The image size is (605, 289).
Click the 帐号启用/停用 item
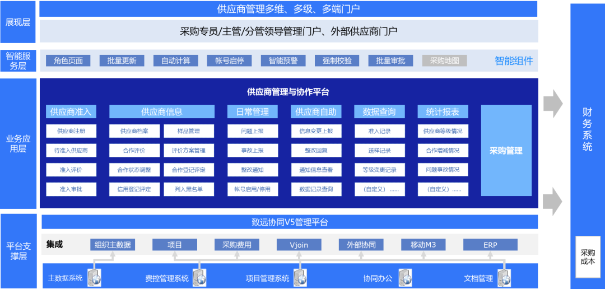[x=253, y=189]
